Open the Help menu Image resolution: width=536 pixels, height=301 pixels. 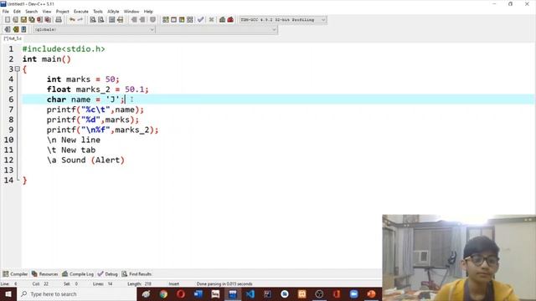pos(148,11)
